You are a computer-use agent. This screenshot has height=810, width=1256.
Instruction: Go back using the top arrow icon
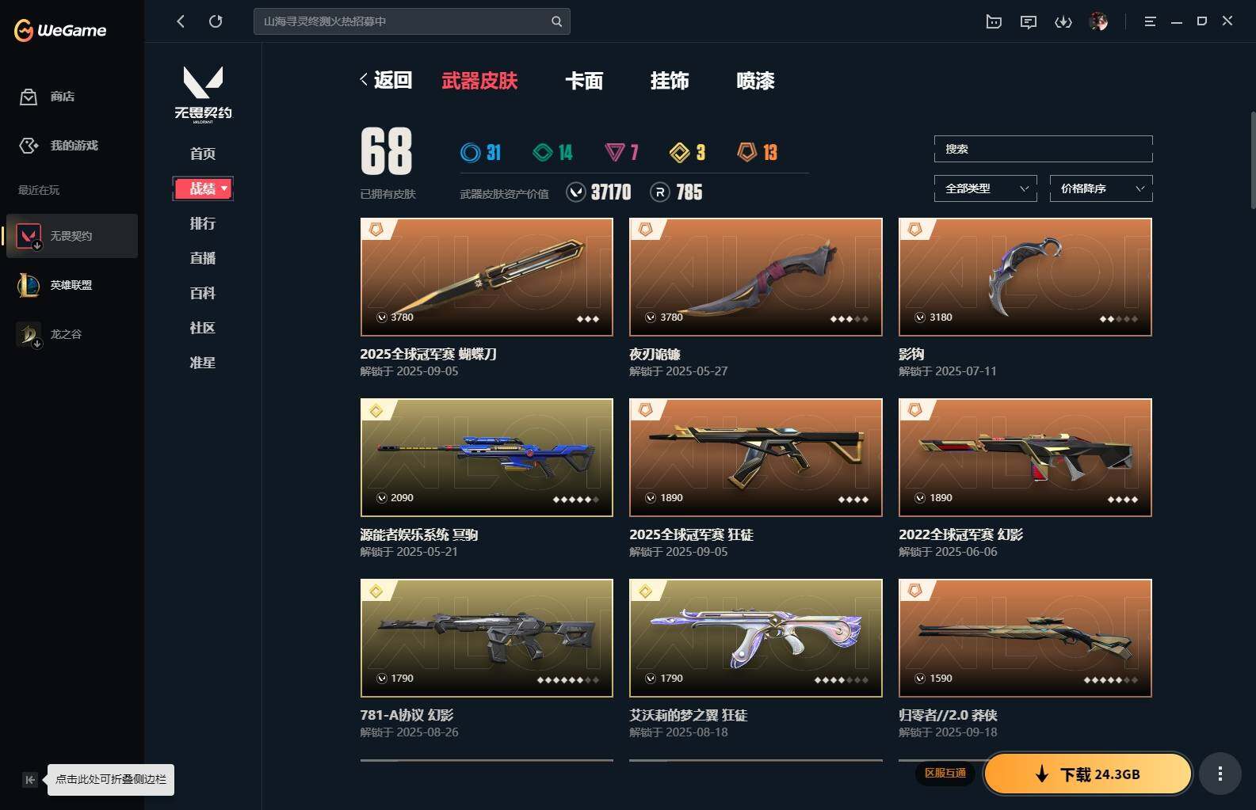click(181, 21)
